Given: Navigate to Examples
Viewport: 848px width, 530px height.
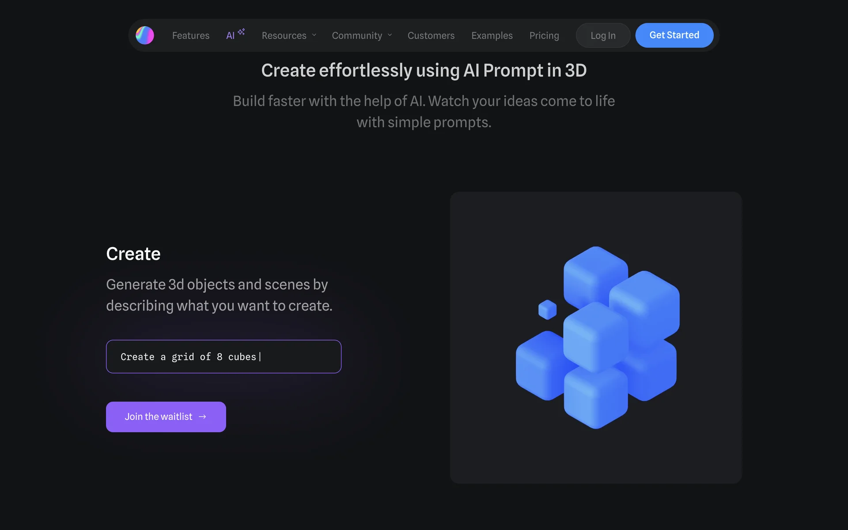Looking at the screenshot, I should coord(492,35).
